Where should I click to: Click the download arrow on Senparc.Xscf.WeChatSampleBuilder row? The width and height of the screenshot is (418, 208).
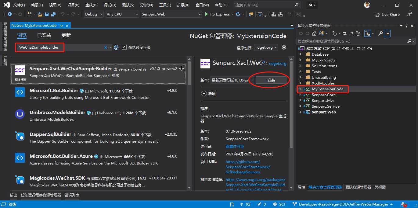tap(182, 68)
